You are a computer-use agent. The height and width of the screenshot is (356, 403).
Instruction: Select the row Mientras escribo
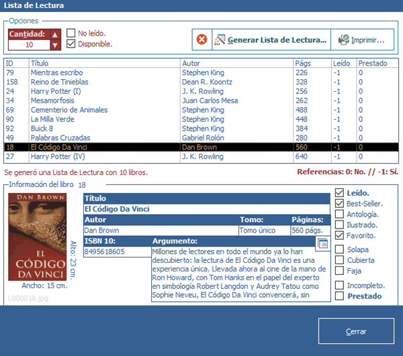click(201, 72)
